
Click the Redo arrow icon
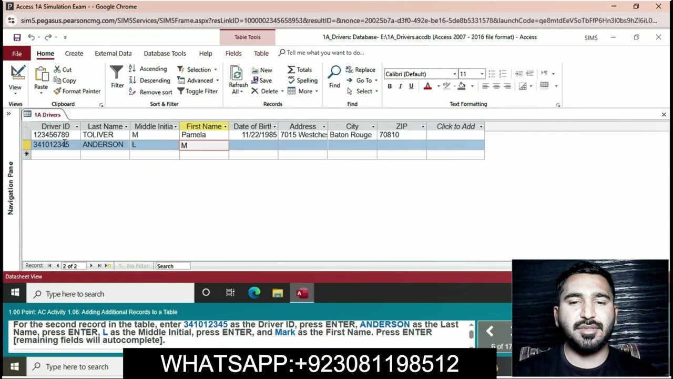point(48,37)
